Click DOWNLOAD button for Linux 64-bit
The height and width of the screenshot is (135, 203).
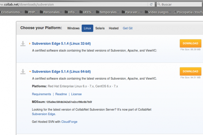click(x=190, y=71)
